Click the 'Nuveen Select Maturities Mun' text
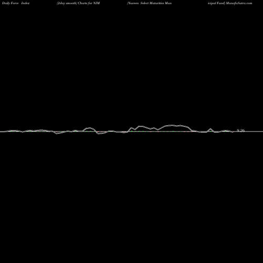The height and width of the screenshot is (263, 263). point(149,3)
